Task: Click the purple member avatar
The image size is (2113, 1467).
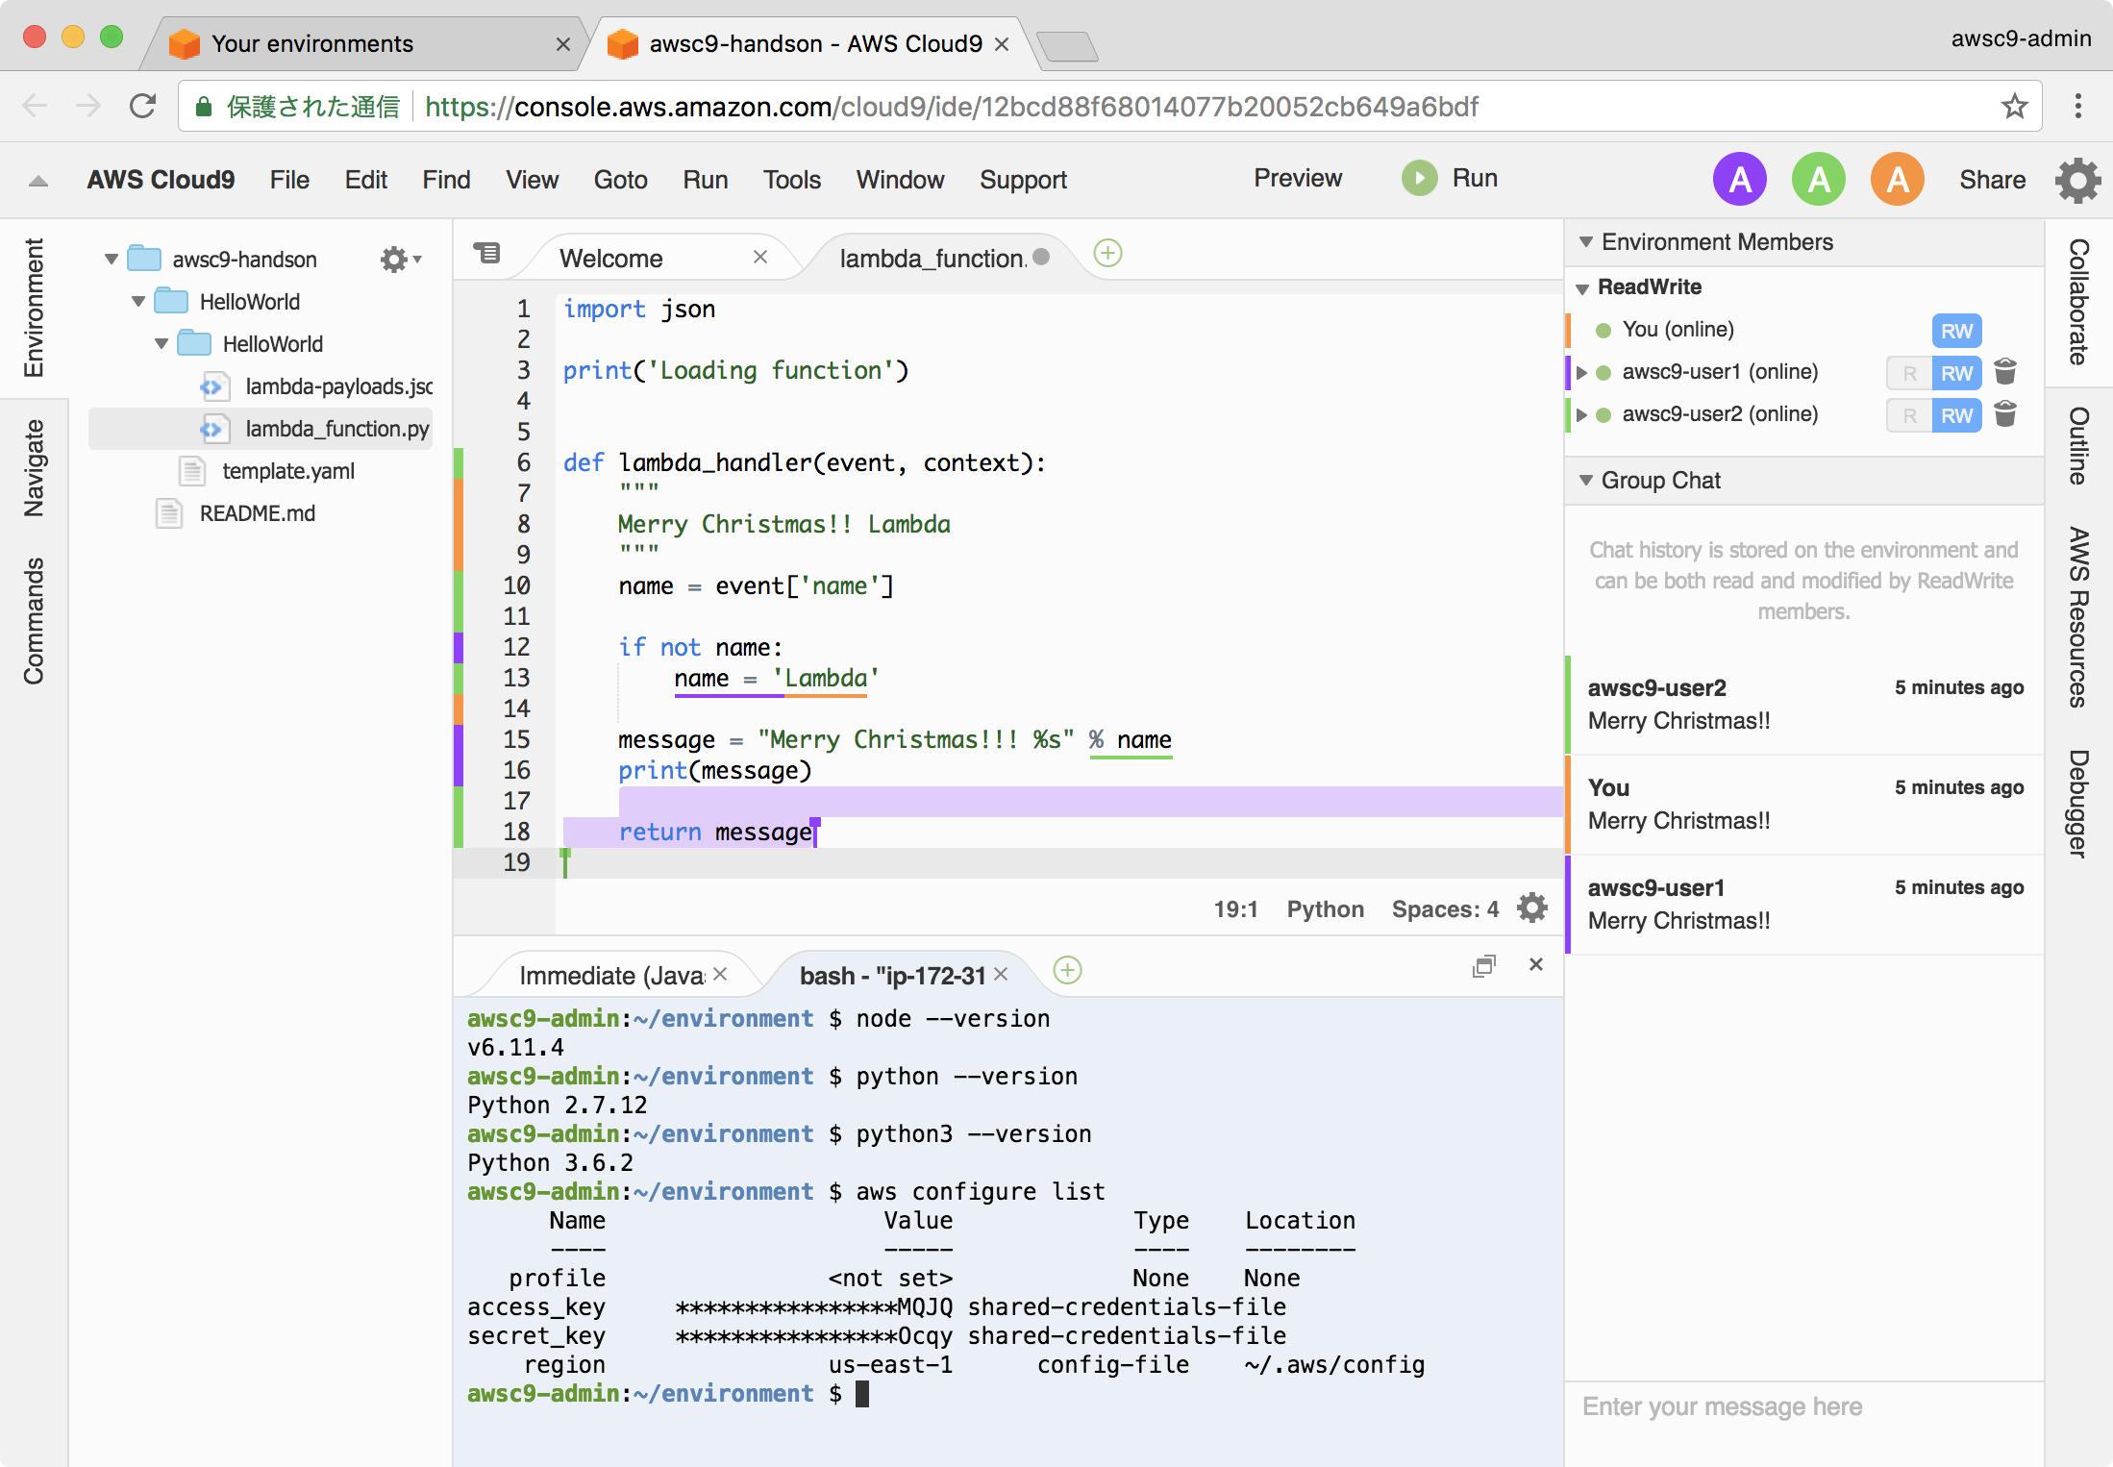Action: [x=1740, y=179]
